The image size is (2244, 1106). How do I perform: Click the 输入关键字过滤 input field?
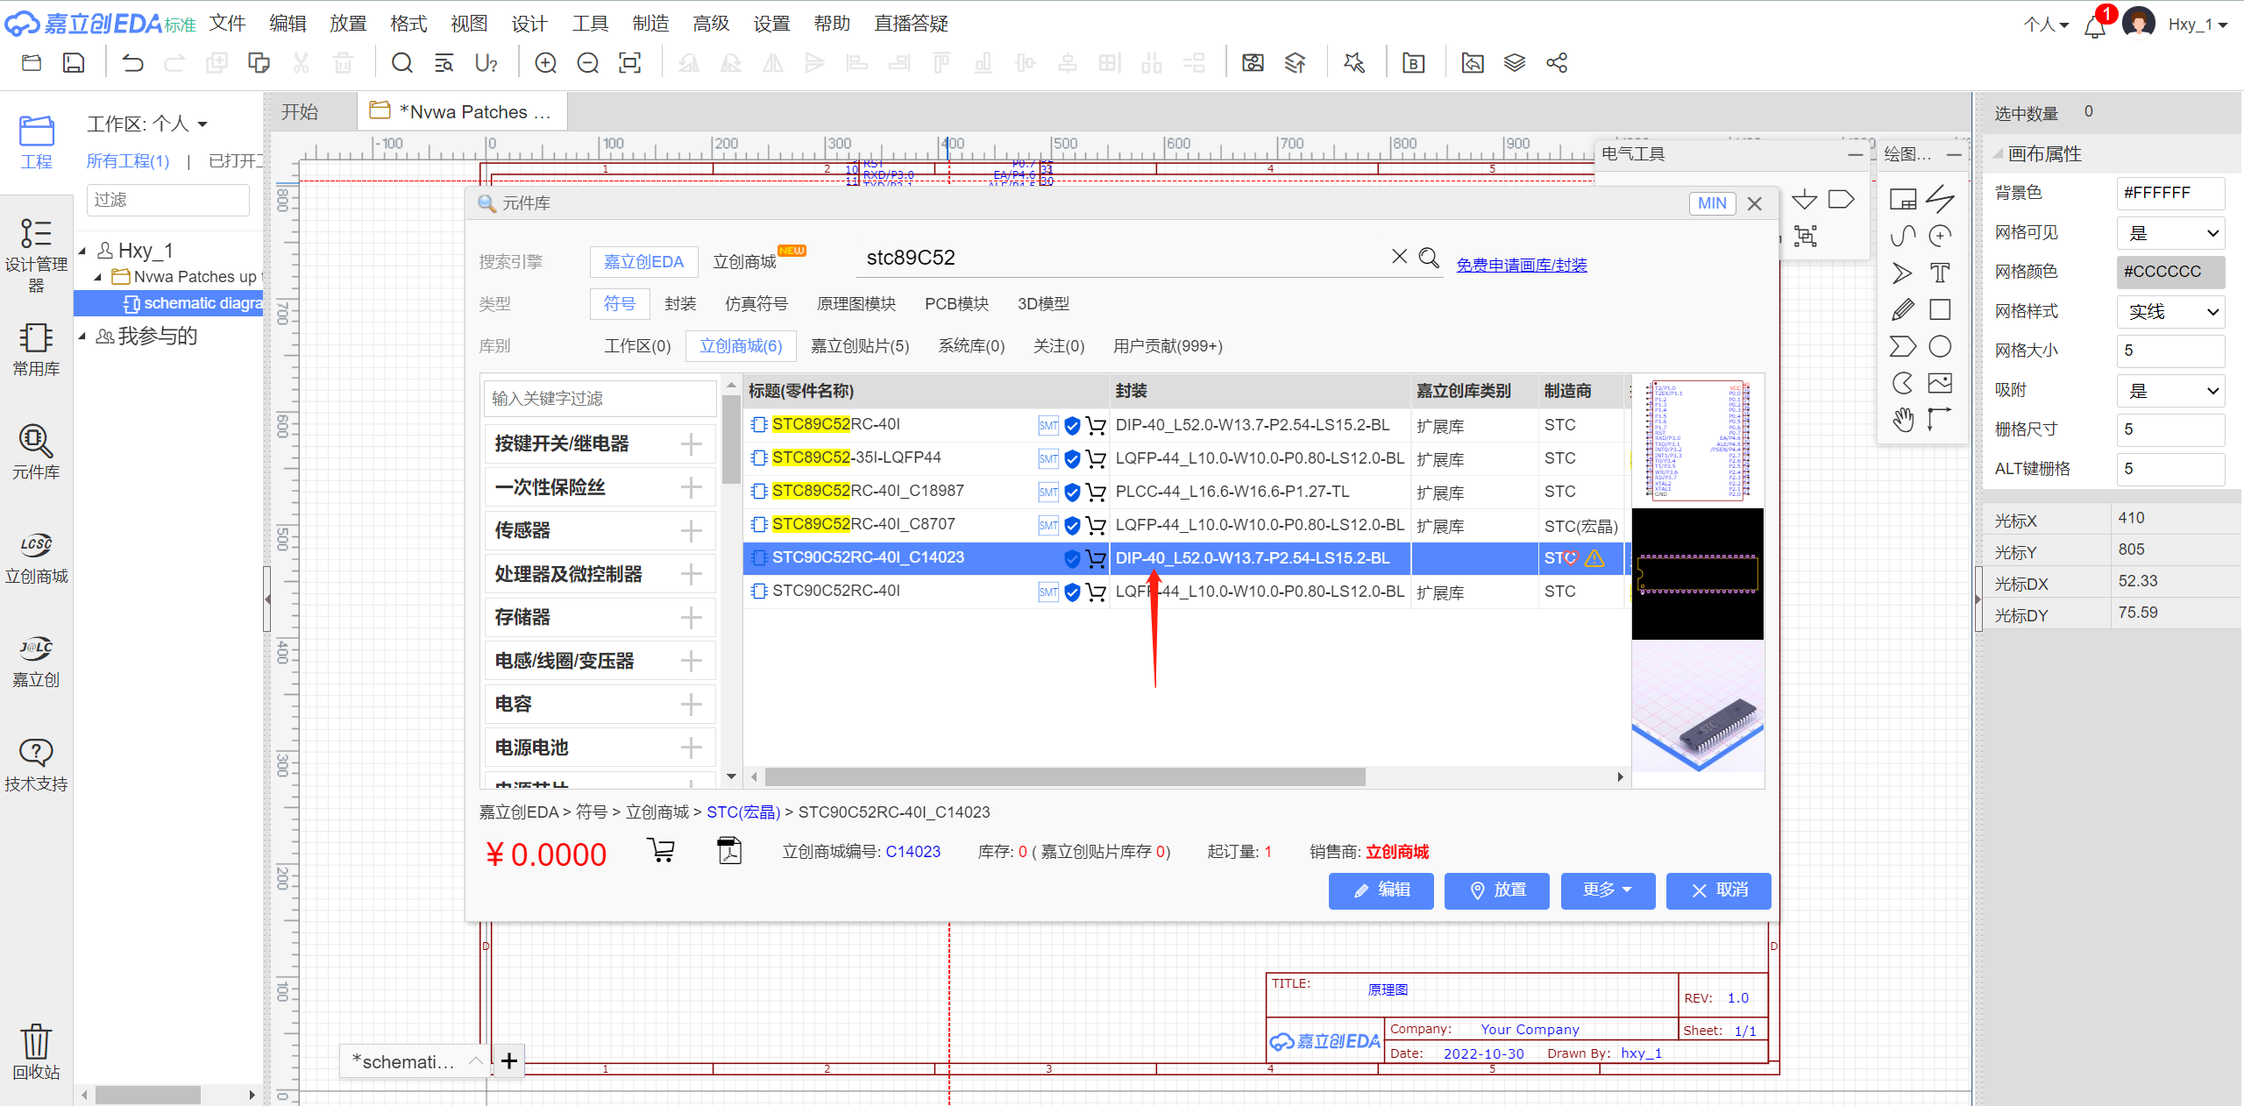pos(600,399)
